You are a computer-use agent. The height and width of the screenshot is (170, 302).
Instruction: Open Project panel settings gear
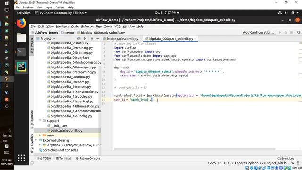[x=92, y=39]
